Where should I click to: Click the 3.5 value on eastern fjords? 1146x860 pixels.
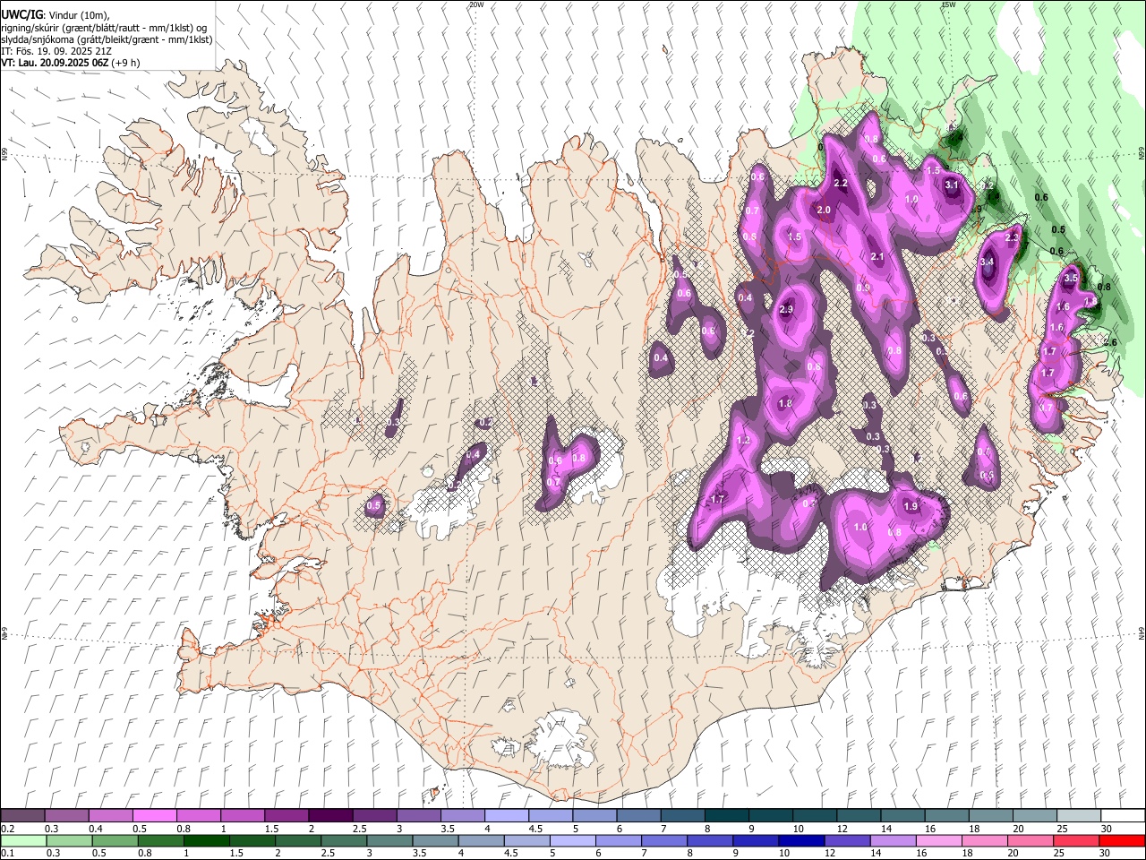coord(1071,279)
